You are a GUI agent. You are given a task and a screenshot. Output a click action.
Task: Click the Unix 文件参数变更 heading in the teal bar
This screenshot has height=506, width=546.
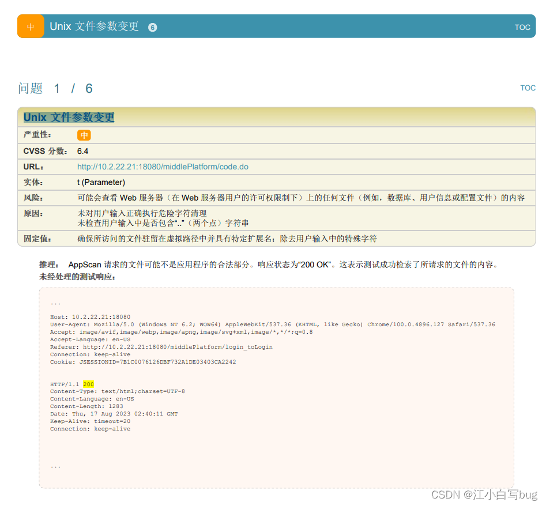(x=95, y=26)
